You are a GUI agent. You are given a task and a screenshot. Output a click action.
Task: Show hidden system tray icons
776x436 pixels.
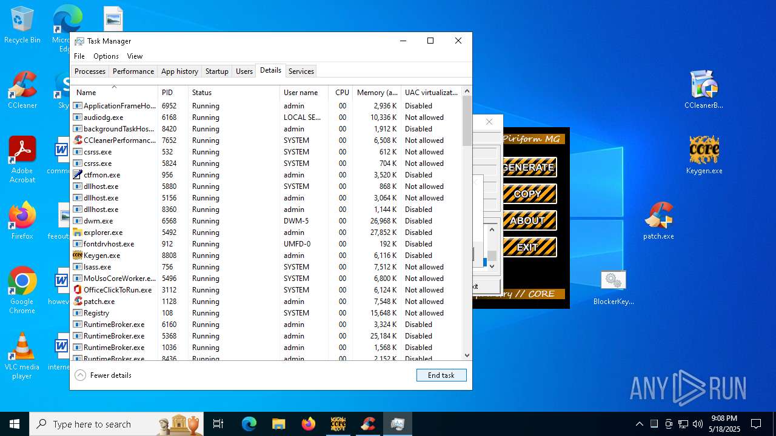coord(639,424)
